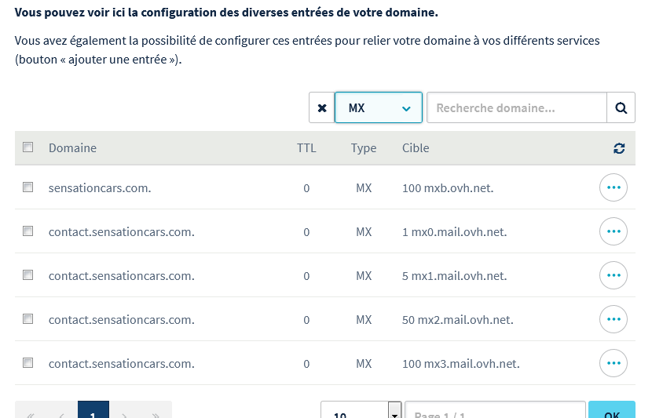
Task: Go to page 1 in the pagination
Action: [93, 412]
